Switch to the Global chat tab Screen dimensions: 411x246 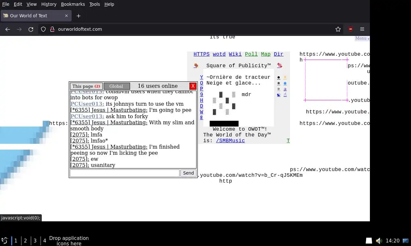point(117,86)
